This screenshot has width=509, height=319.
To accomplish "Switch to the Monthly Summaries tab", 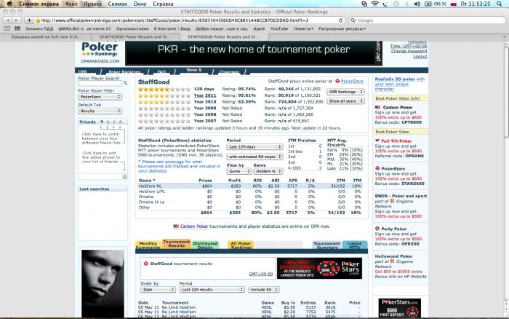I will [148, 245].
